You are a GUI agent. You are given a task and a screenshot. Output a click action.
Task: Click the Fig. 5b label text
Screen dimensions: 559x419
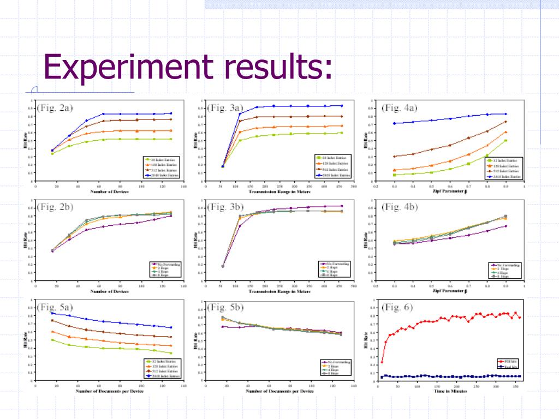tap(225, 307)
